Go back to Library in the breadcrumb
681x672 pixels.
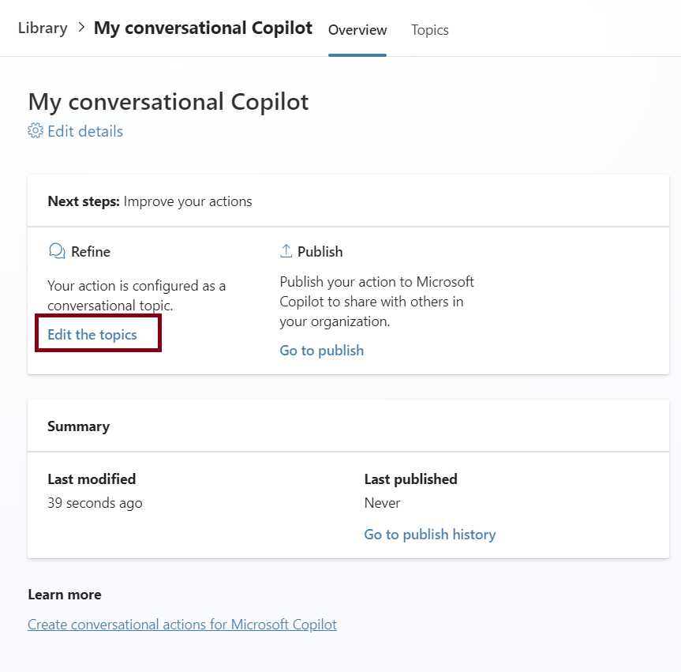pyautogui.click(x=43, y=28)
